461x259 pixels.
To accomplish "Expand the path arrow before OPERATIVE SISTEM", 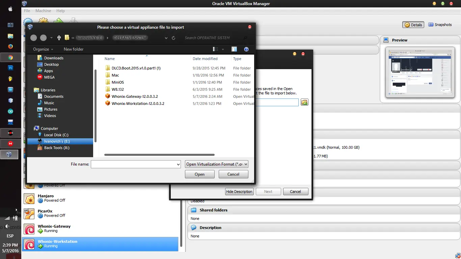I will coord(108,38).
